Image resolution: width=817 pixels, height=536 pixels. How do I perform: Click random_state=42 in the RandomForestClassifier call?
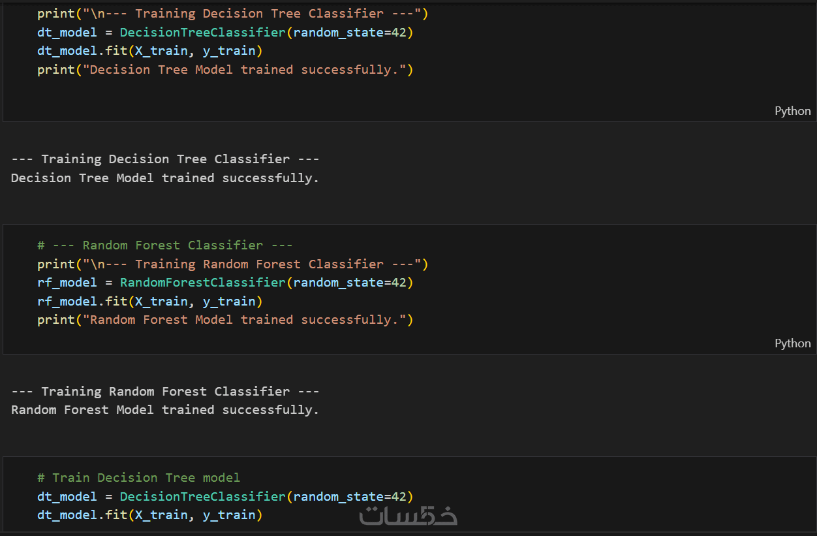353,283
